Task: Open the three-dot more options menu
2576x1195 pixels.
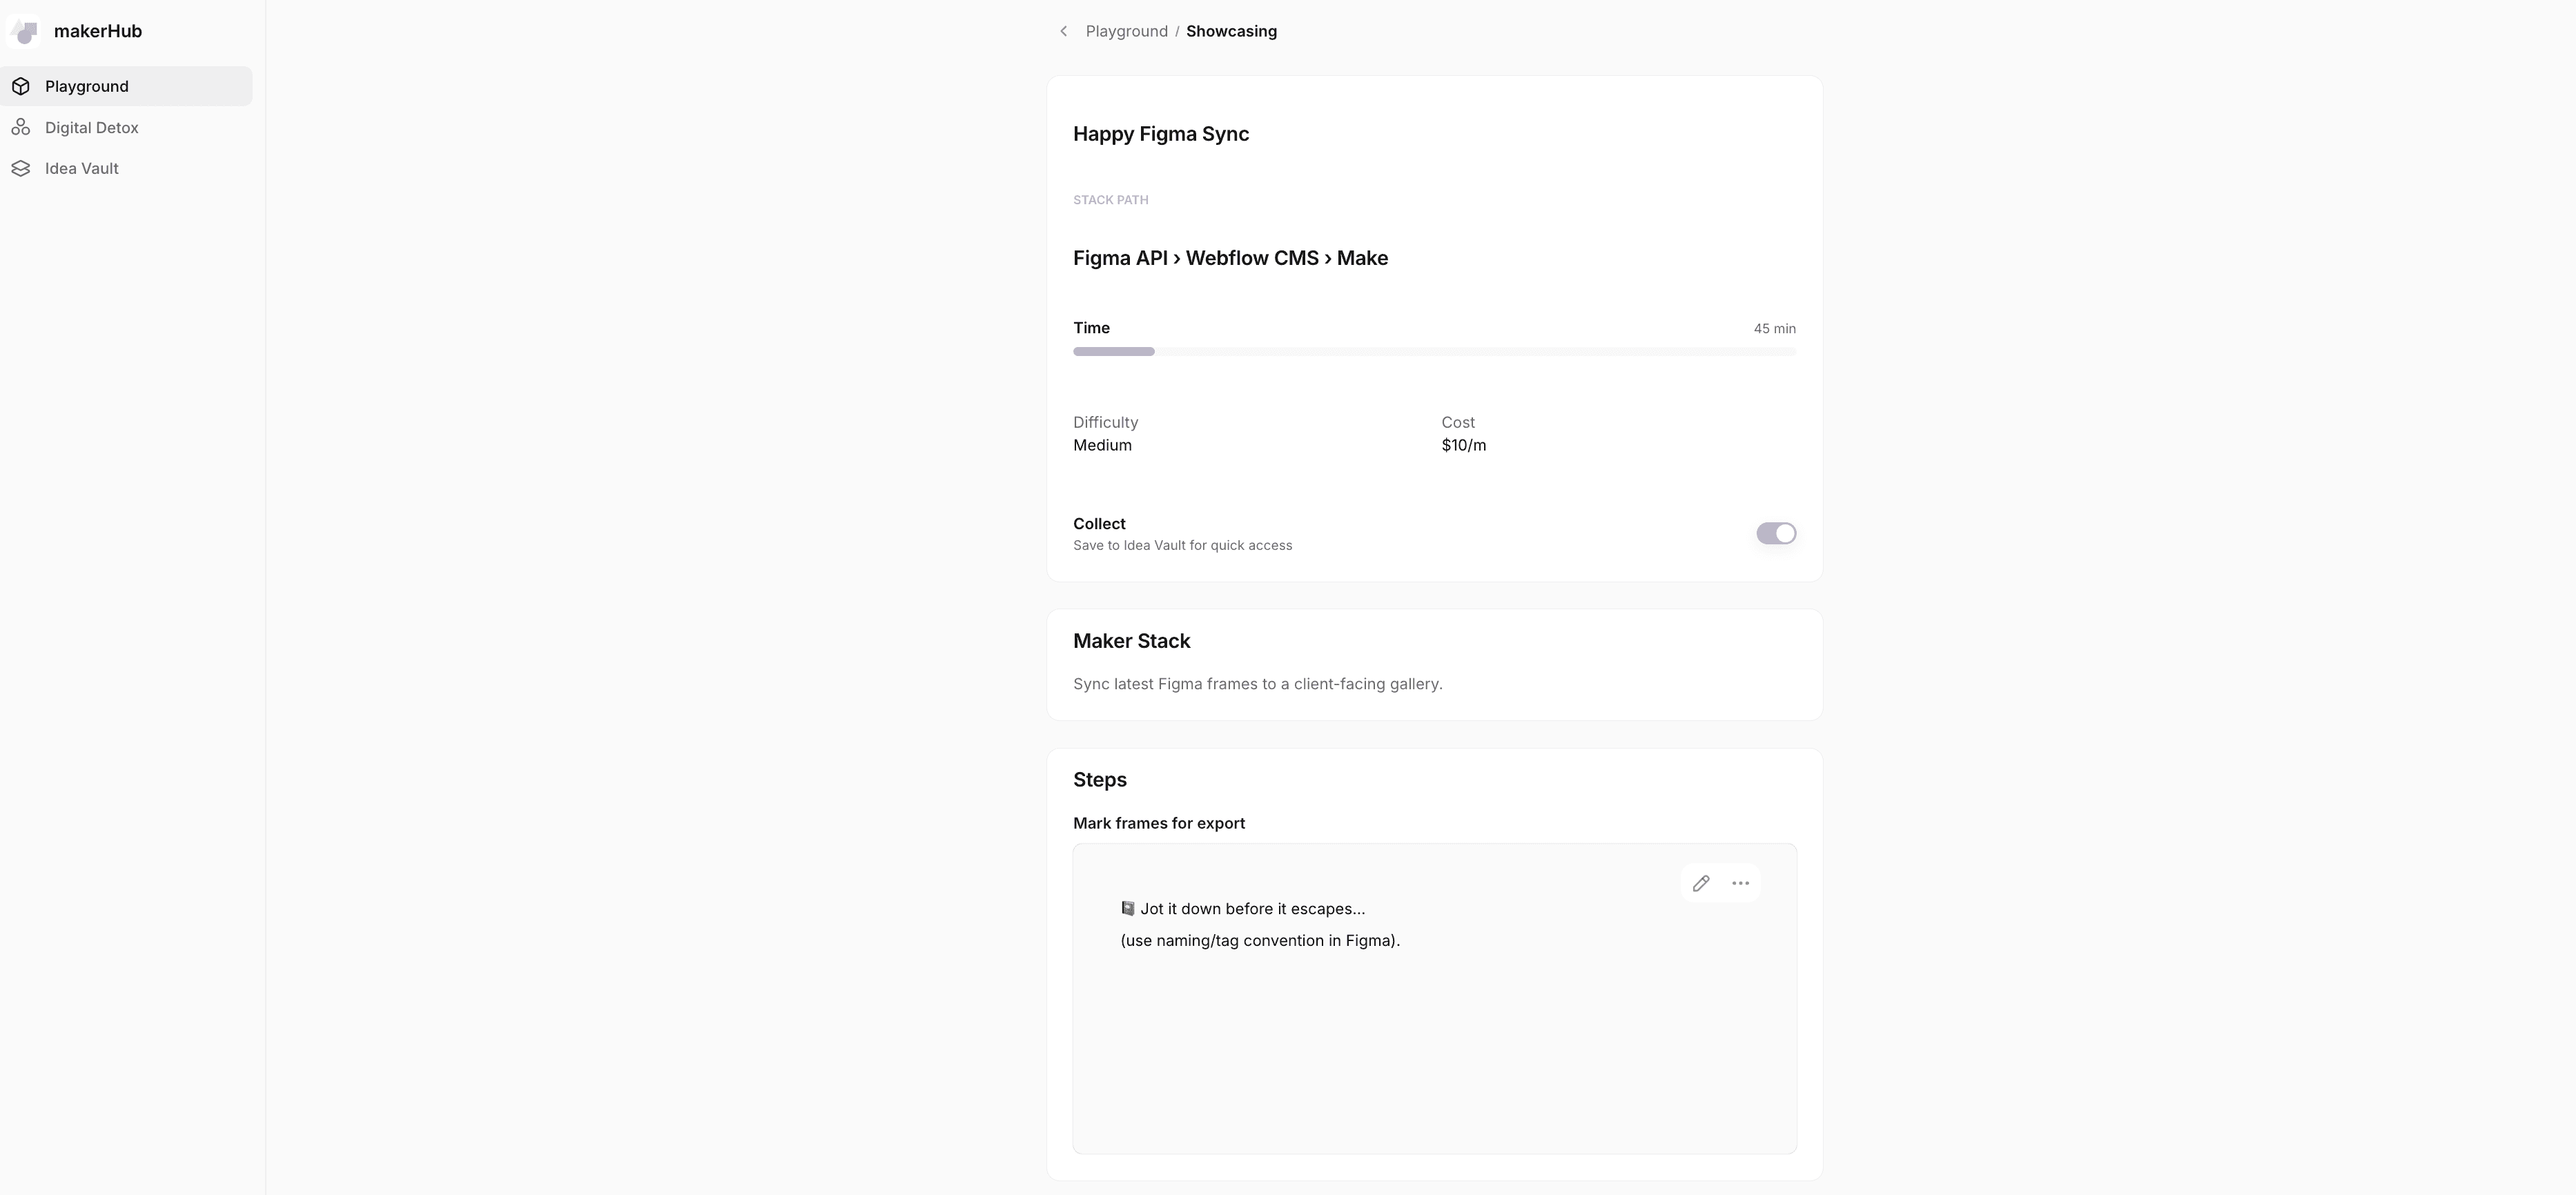Action: pos(1740,883)
